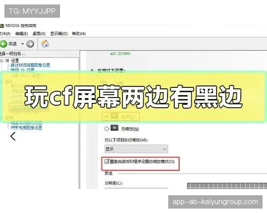The height and width of the screenshot is (213, 267).
Task: Click the ADC 2279WH monitor label
Action: [120, 54]
